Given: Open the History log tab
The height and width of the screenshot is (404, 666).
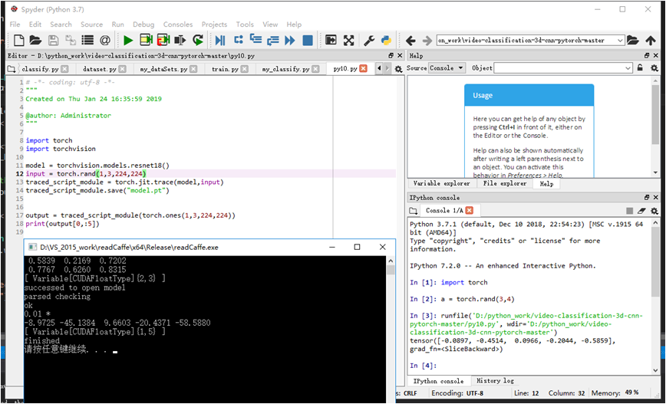Looking at the screenshot, I should coord(495,381).
